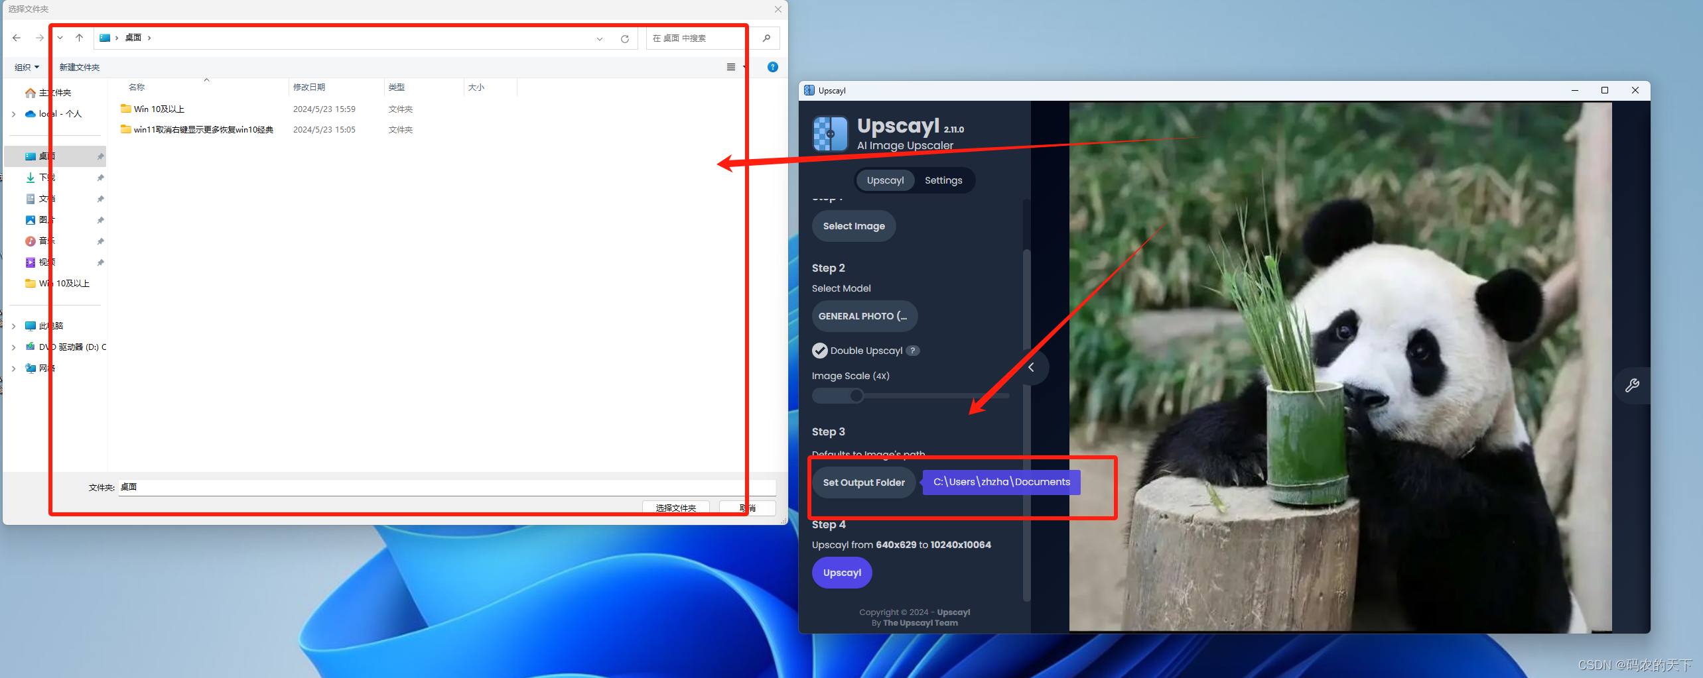Expand the OneDrive 个人 tree node
1703x678 pixels.
pos(13,114)
